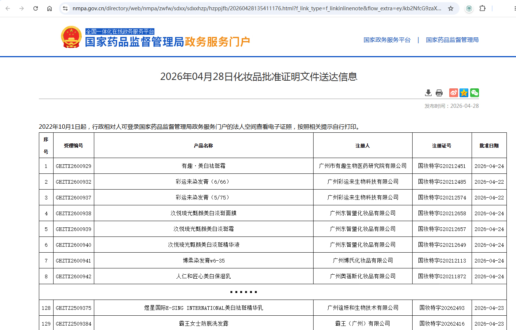Open 国家政务服务平台 link
Screen dimensions: 516x330
(387, 40)
